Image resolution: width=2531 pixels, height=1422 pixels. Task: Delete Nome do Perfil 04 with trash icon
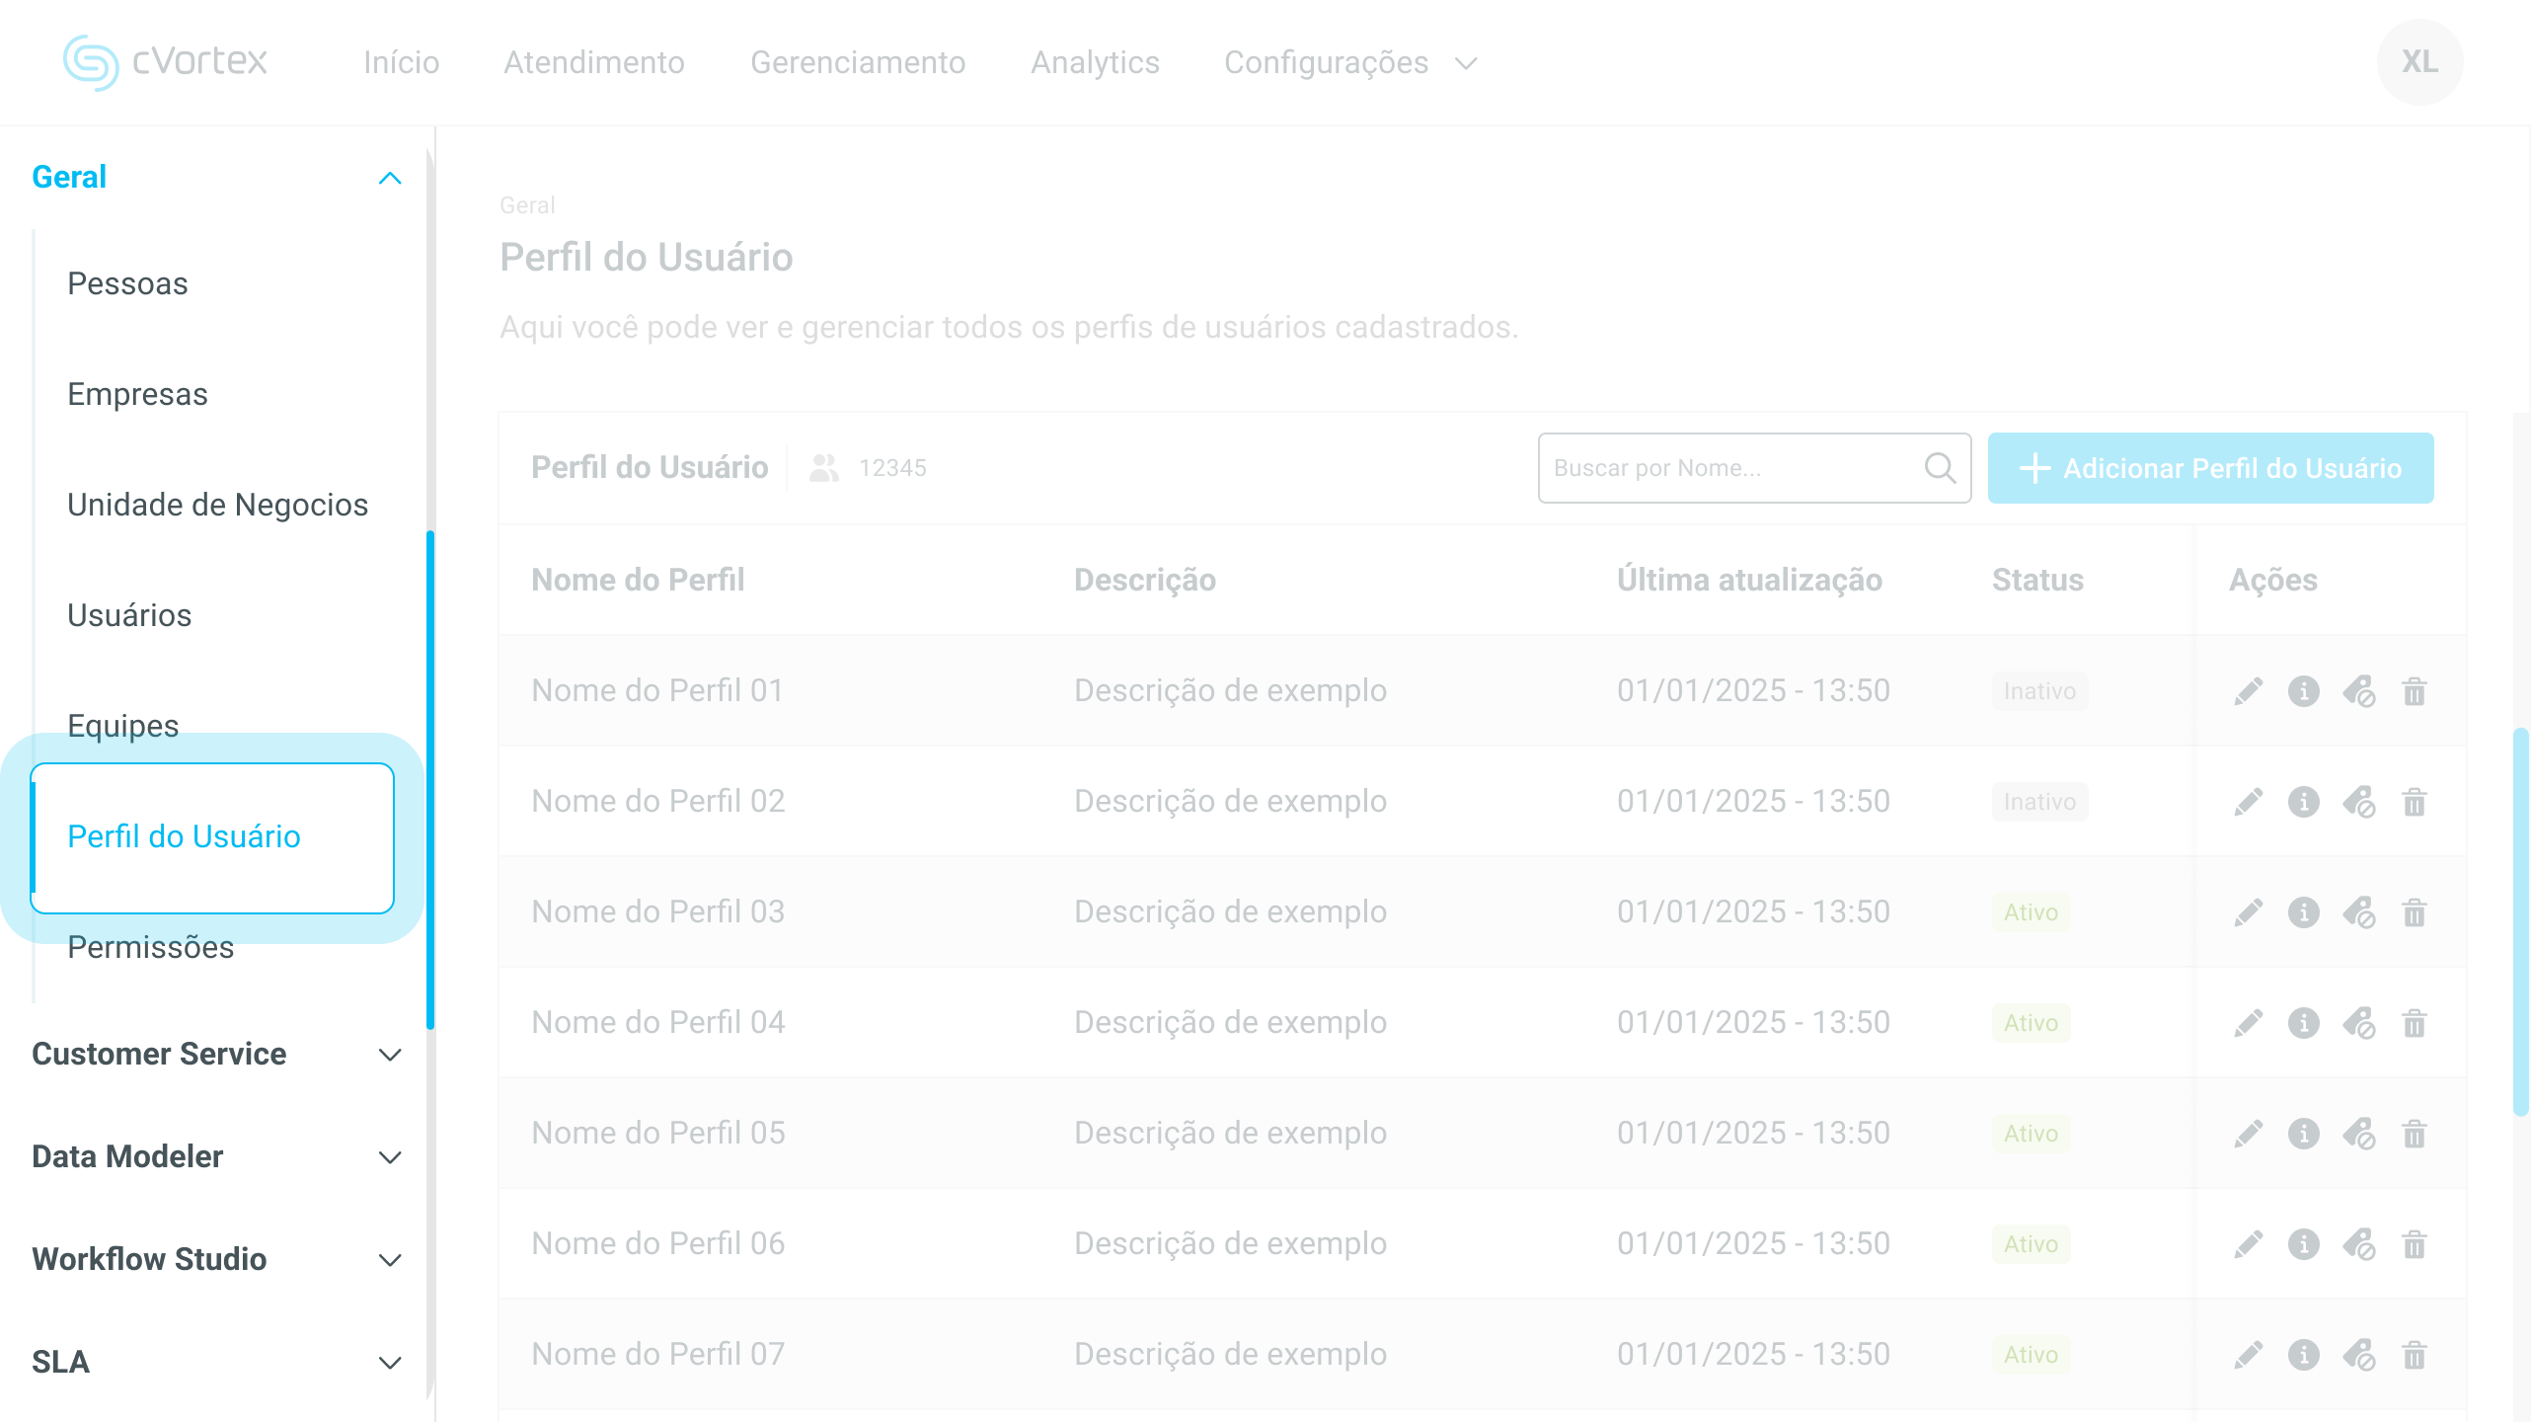pyautogui.click(x=2415, y=1023)
